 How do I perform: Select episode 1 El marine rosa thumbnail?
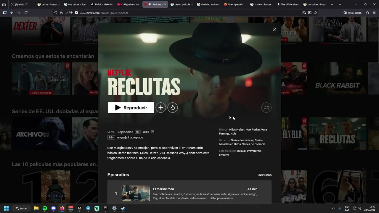tap(136, 193)
